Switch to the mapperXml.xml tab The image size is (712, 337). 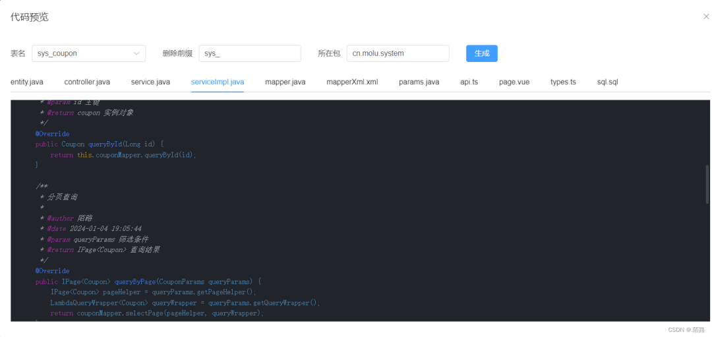point(352,82)
